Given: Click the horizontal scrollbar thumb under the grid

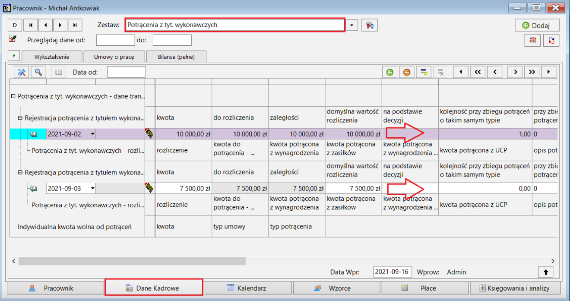Looking at the screenshot, I should (x=132, y=261).
